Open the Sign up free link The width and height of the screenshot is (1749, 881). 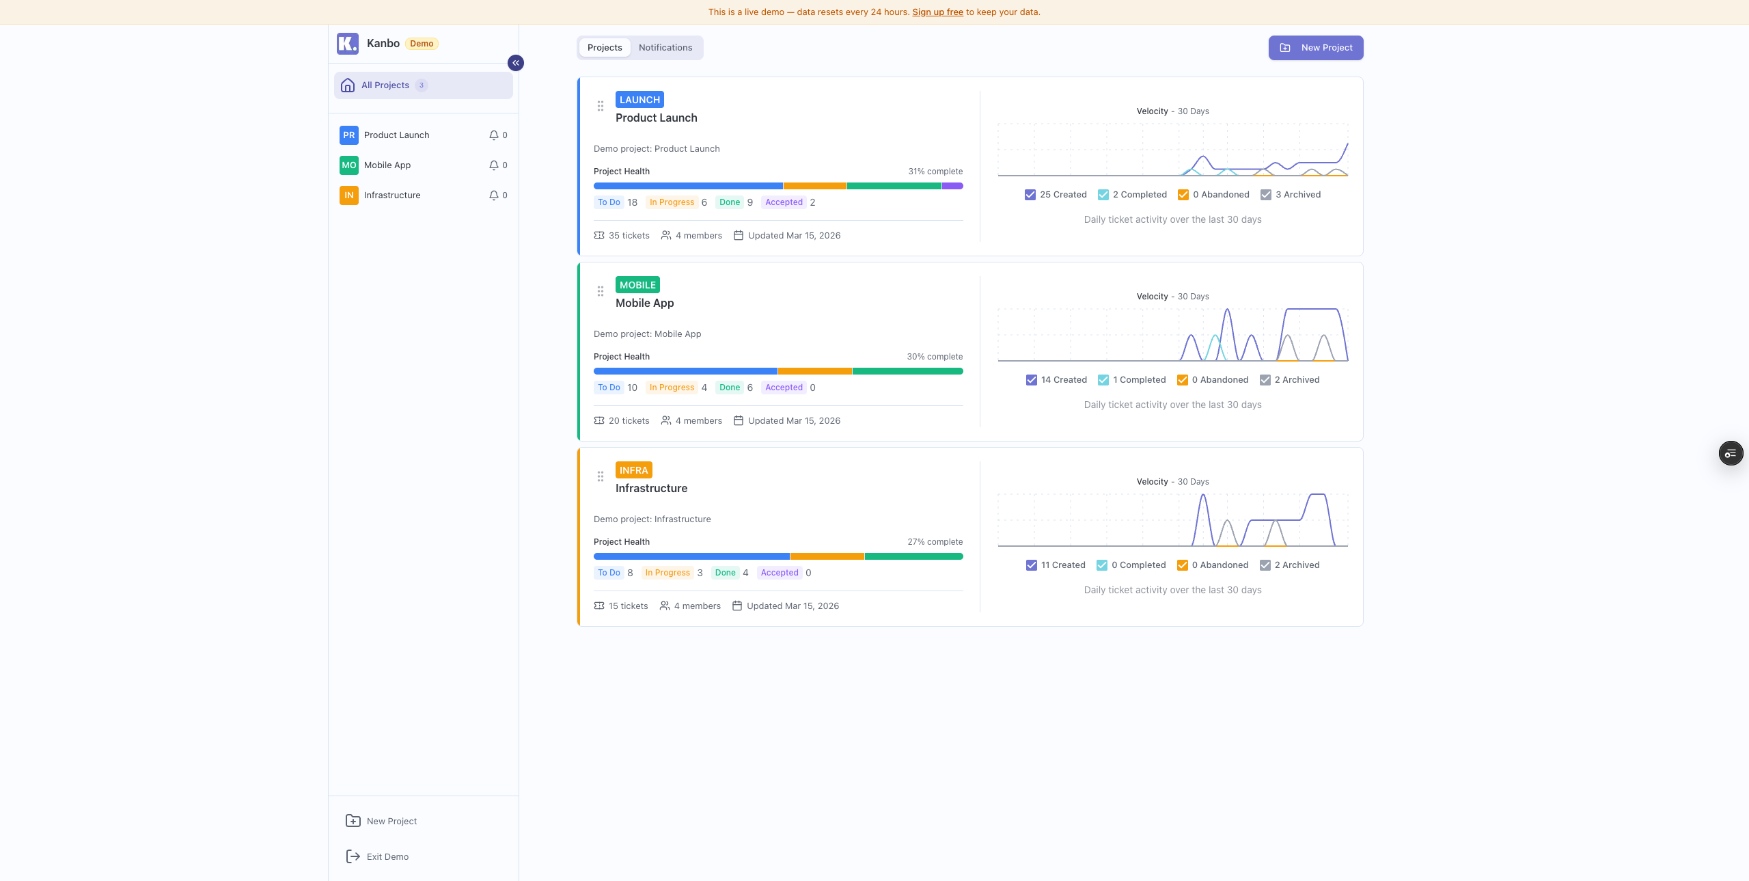tap(937, 12)
